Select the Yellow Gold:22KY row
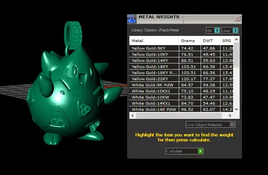Screen dimensions: 268x175 pos(181,79)
